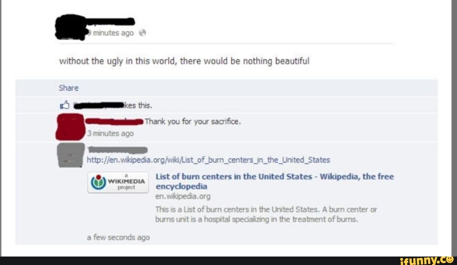The image size is (457, 265).
Task: Click the red-redacted commenter avatar
Action: click(x=70, y=127)
